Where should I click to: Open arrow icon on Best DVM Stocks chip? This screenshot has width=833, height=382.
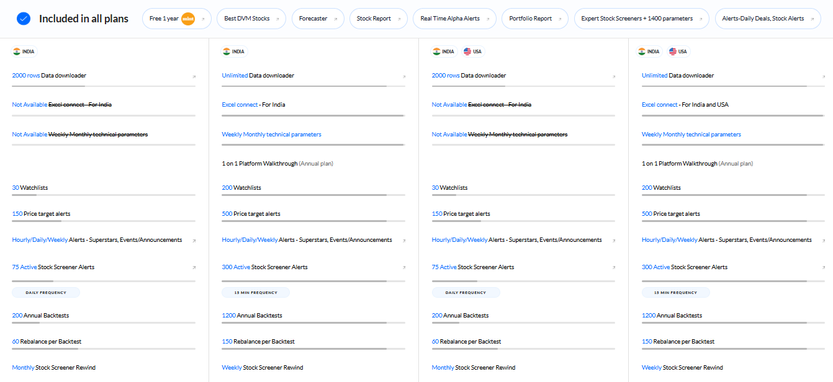tap(277, 19)
